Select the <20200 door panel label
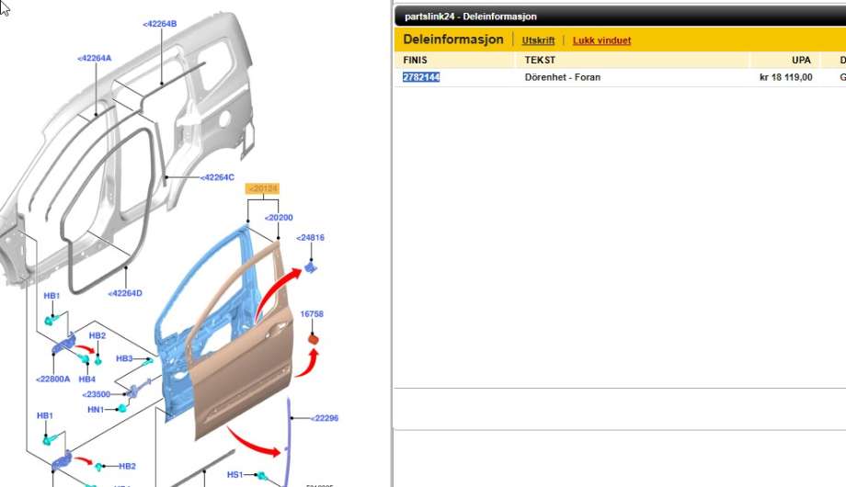This screenshot has height=487, width=846. click(x=279, y=218)
